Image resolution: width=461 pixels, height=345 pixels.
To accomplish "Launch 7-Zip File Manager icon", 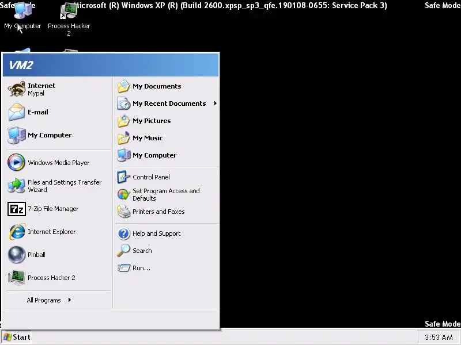I will pyautogui.click(x=17, y=209).
